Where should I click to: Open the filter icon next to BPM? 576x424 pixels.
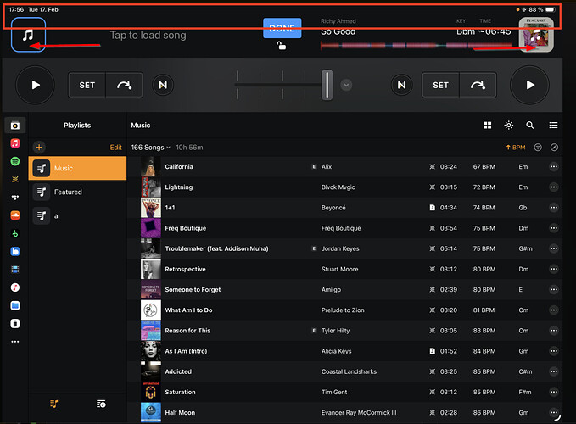pyautogui.click(x=538, y=148)
